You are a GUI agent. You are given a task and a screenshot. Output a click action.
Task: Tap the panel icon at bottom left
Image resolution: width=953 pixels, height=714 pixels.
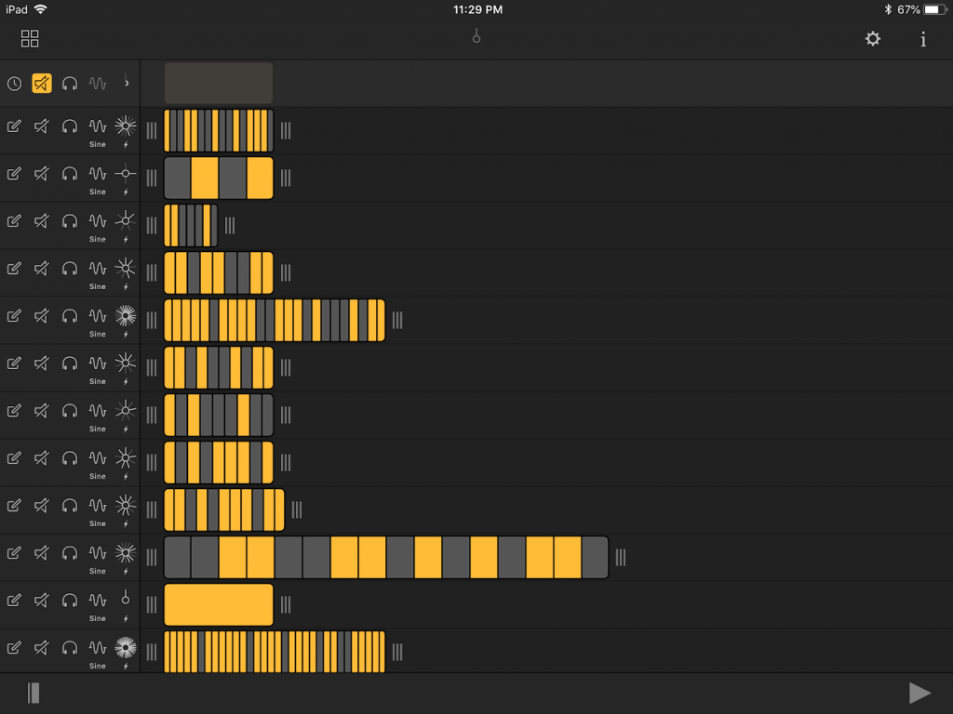coord(34,693)
